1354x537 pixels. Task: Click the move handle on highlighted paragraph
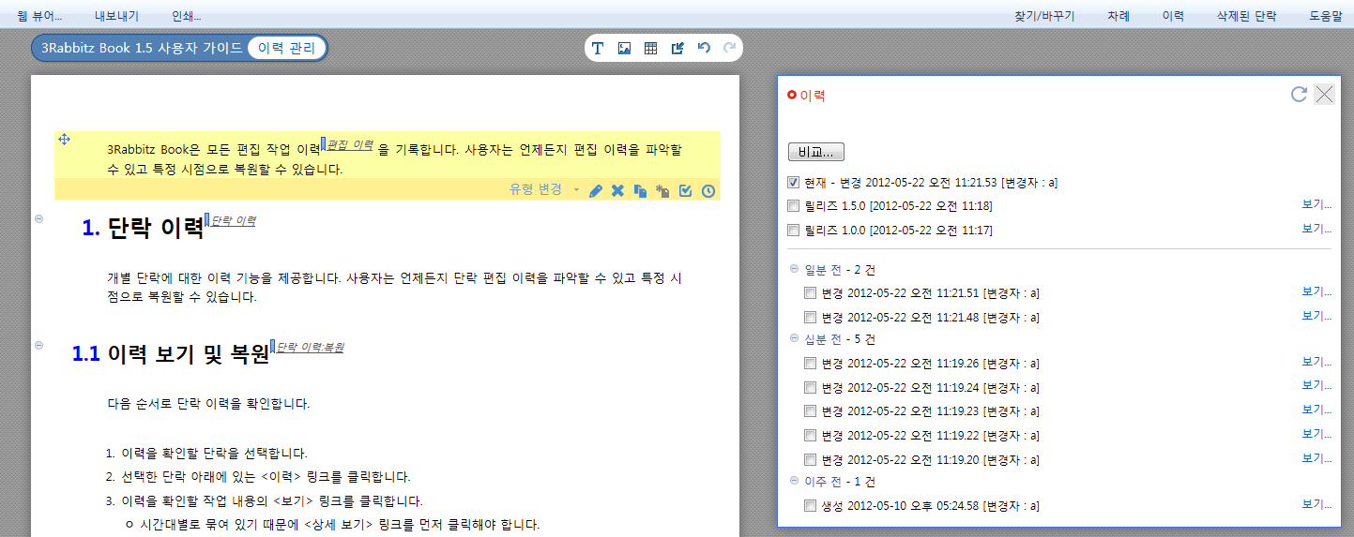click(x=65, y=140)
